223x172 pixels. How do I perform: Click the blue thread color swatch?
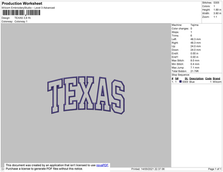pyautogui.click(x=181, y=82)
